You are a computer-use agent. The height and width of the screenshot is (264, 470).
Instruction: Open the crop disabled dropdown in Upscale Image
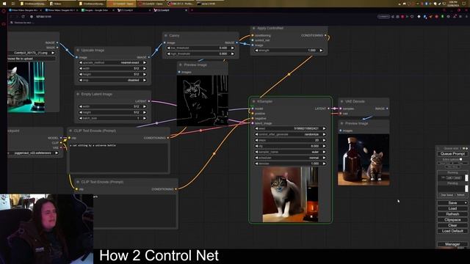[112, 80]
